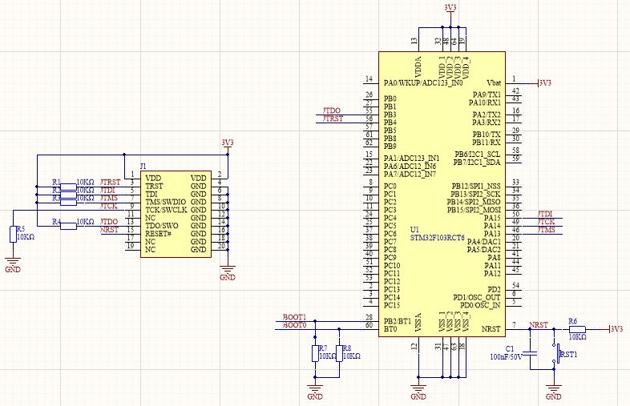
Task: Click the PB15/SPI2_MOSI pin name
Action: pyautogui.click(x=475, y=210)
